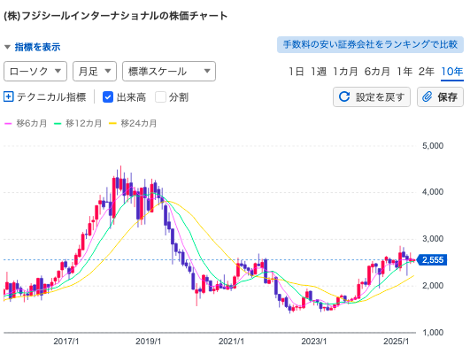Click the 4,000 price axis label

click(x=433, y=192)
